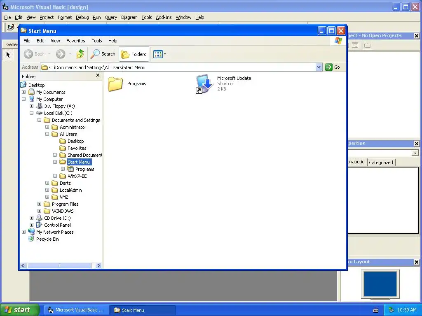Image resolution: width=422 pixels, height=316 pixels.
Task: Click the keyboard icon in system tray
Action: point(376,310)
